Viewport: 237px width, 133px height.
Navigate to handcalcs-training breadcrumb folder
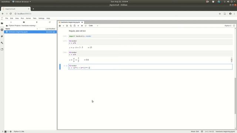click(28, 25)
